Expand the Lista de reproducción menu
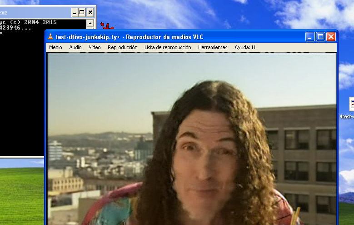Image resolution: width=354 pixels, height=225 pixels. pos(167,47)
